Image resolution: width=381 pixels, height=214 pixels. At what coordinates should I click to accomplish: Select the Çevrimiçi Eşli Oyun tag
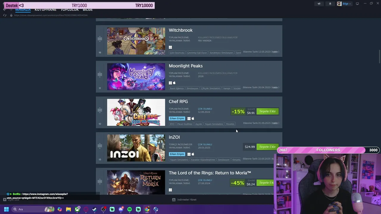pyautogui.click(x=197, y=53)
